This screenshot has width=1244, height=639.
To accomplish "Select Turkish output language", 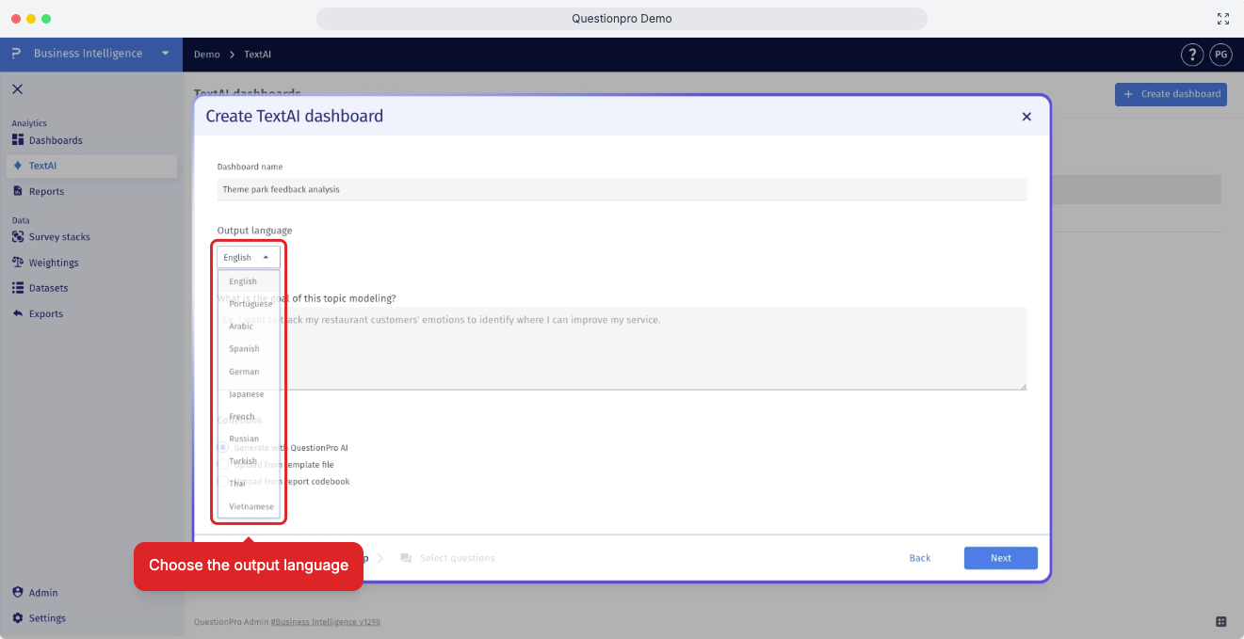I will tap(249, 461).
